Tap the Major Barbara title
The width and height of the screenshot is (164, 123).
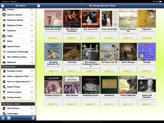click(72, 95)
